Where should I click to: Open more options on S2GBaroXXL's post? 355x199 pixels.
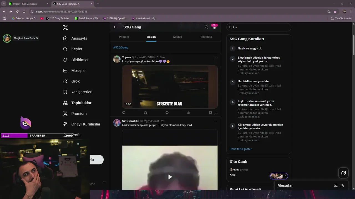(216, 121)
